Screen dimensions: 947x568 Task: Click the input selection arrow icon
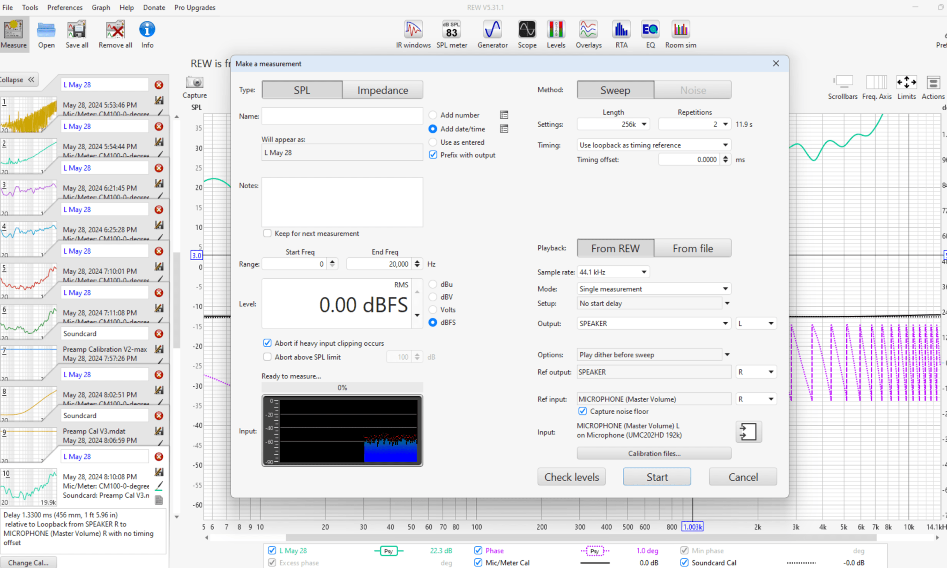click(x=748, y=432)
